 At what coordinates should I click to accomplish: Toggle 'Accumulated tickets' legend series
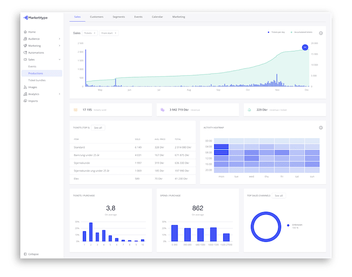tap(301, 32)
